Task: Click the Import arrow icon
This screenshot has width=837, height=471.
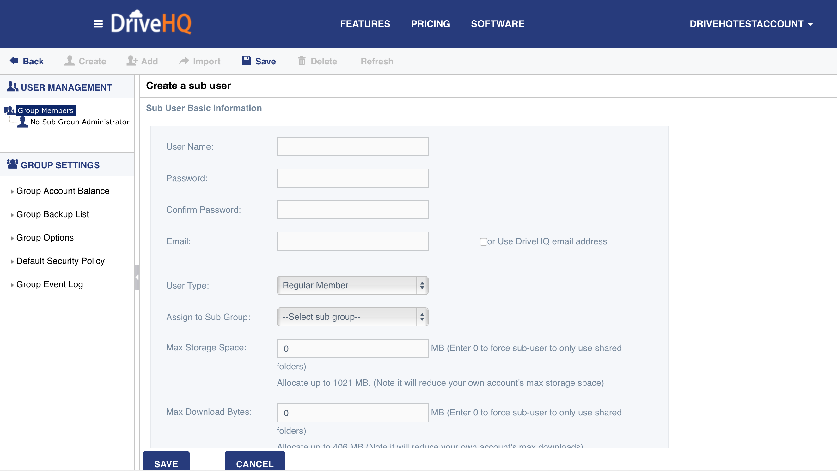Action: pyautogui.click(x=184, y=61)
